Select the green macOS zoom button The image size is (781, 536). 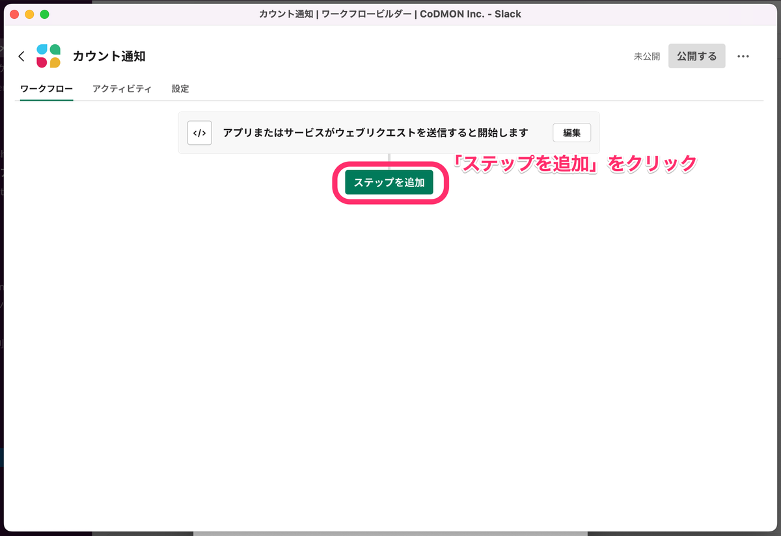point(44,13)
